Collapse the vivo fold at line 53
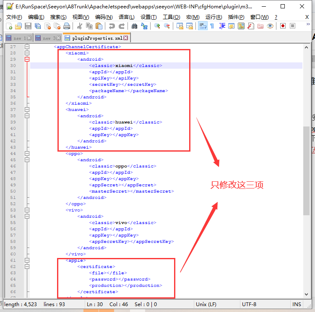The width and height of the screenshot is (315, 312). point(27,210)
